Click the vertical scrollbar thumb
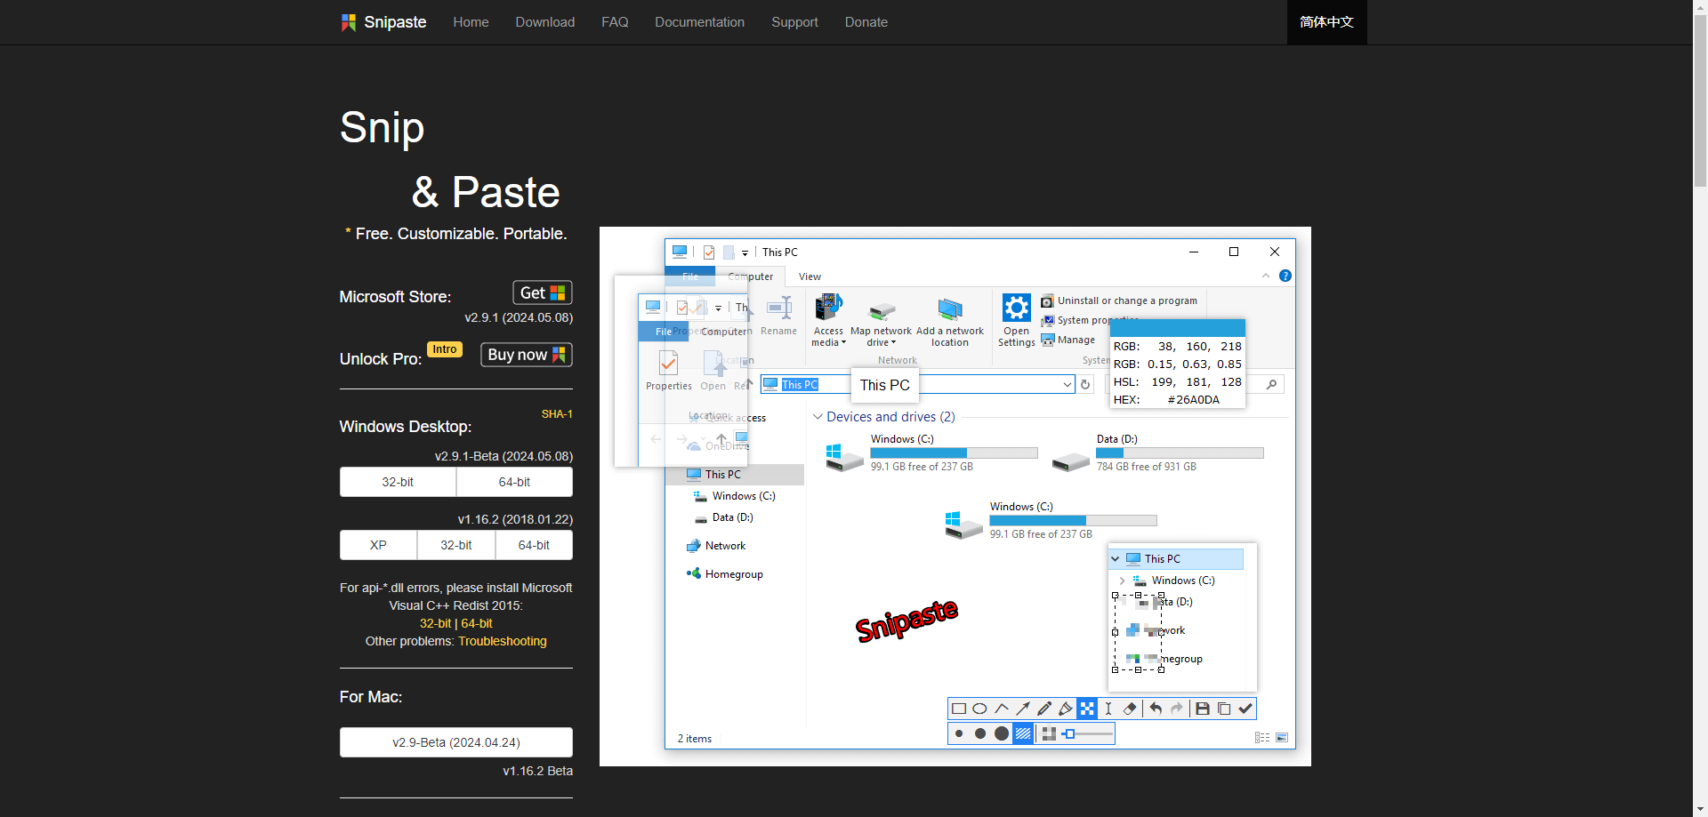The width and height of the screenshot is (1708, 817). [x=1700, y=100]
